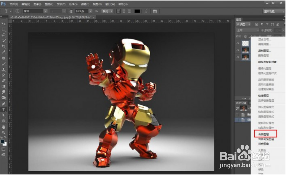Choose 链接图层 in context menu
The image size is (286, 175).
[x=264, y=96]
